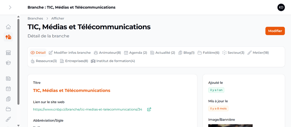Open the home icon in sidebar
The image size is (291, 127).
(x=8, y=27)
